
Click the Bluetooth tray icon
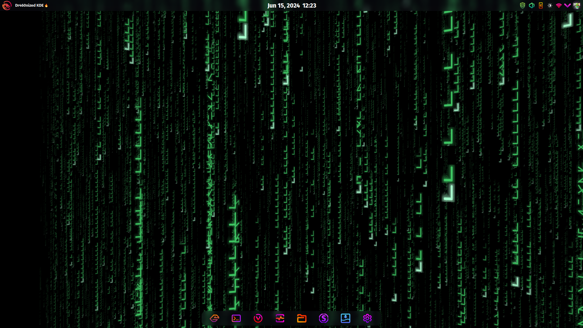coord(541,5)
